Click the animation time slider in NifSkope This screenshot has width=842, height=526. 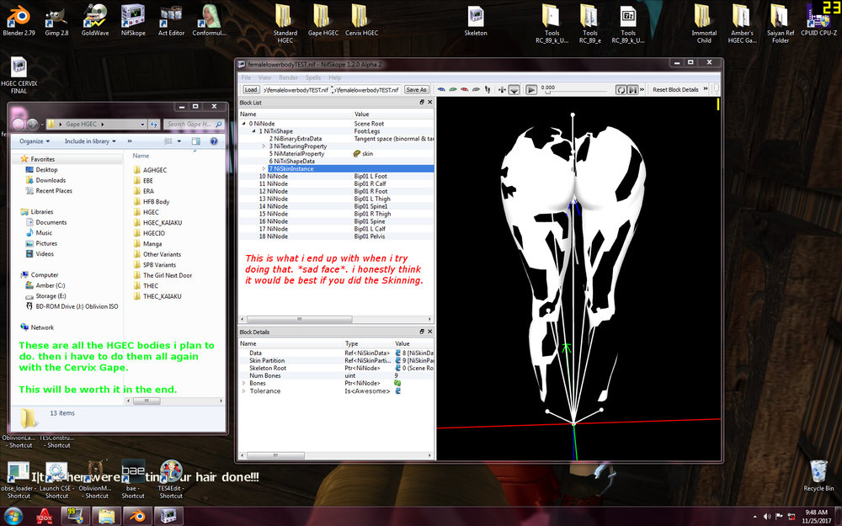click(x=578, y=93)
